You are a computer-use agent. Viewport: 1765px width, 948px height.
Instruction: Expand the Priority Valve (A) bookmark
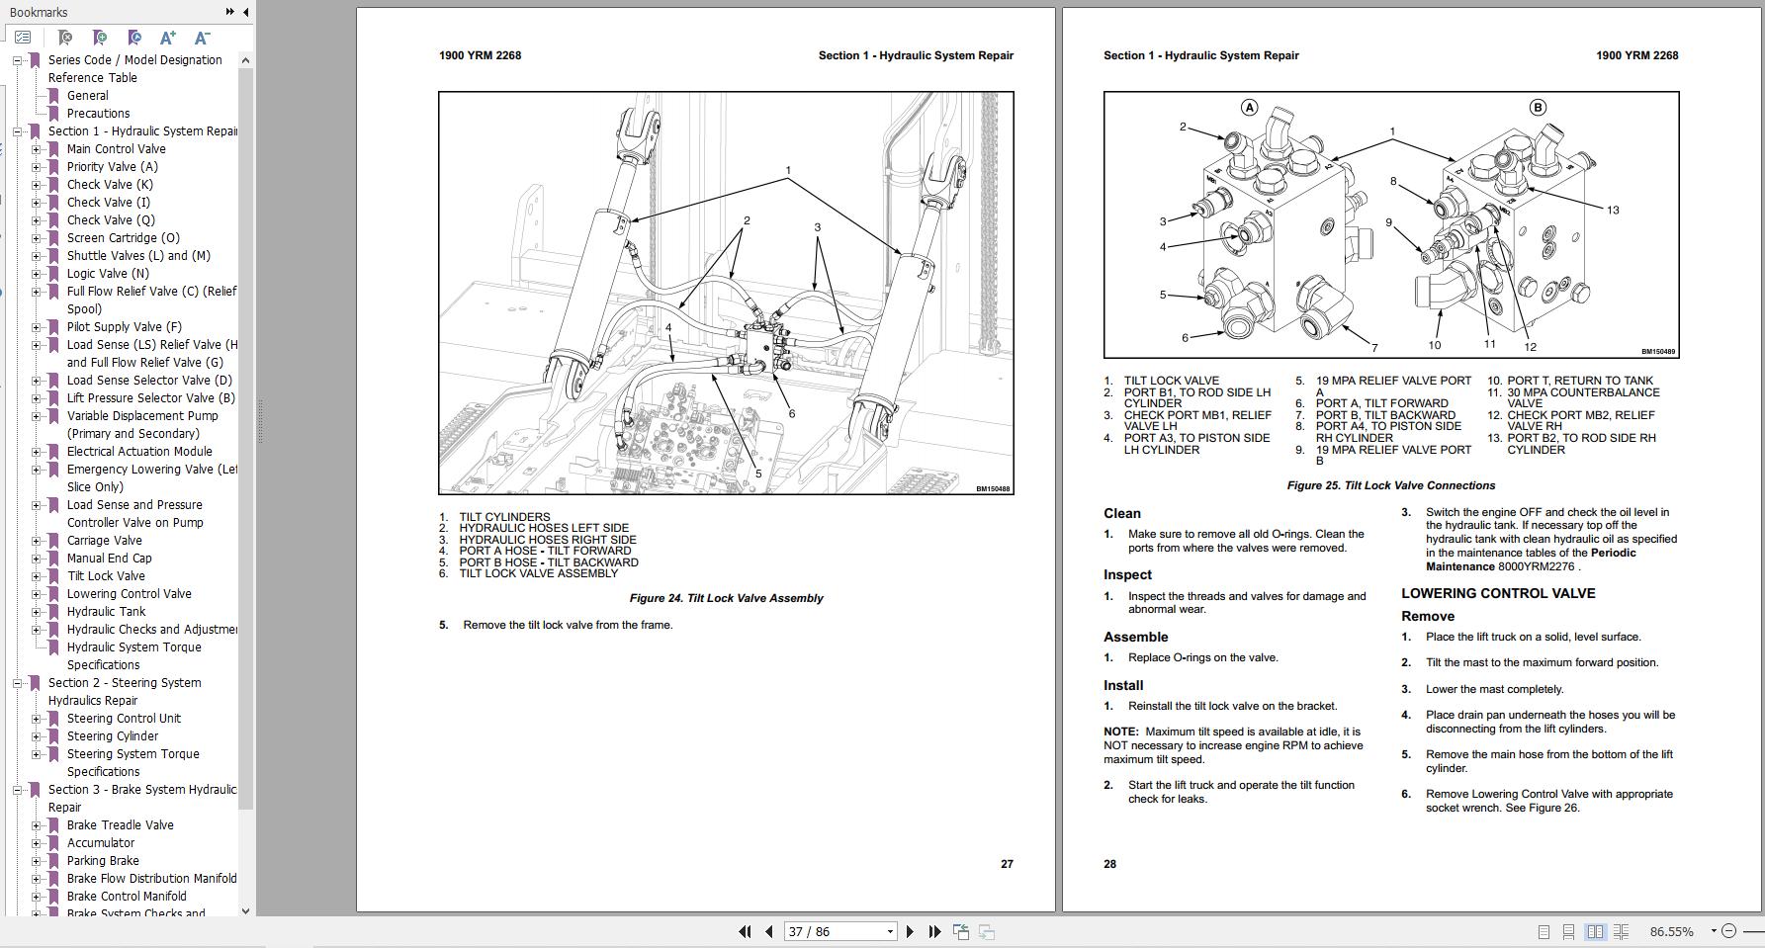[36, 167]
